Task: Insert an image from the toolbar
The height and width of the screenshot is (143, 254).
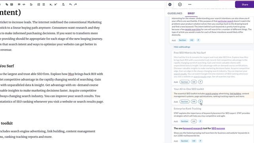Action: pos(12,4)
